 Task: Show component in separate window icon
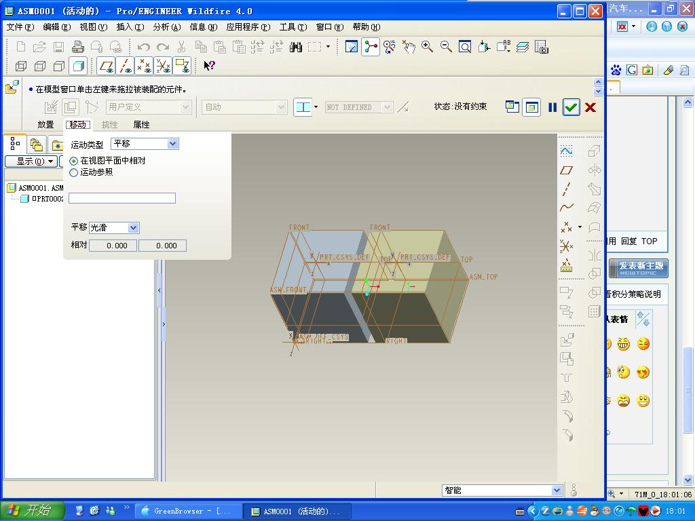pos(512,107)
